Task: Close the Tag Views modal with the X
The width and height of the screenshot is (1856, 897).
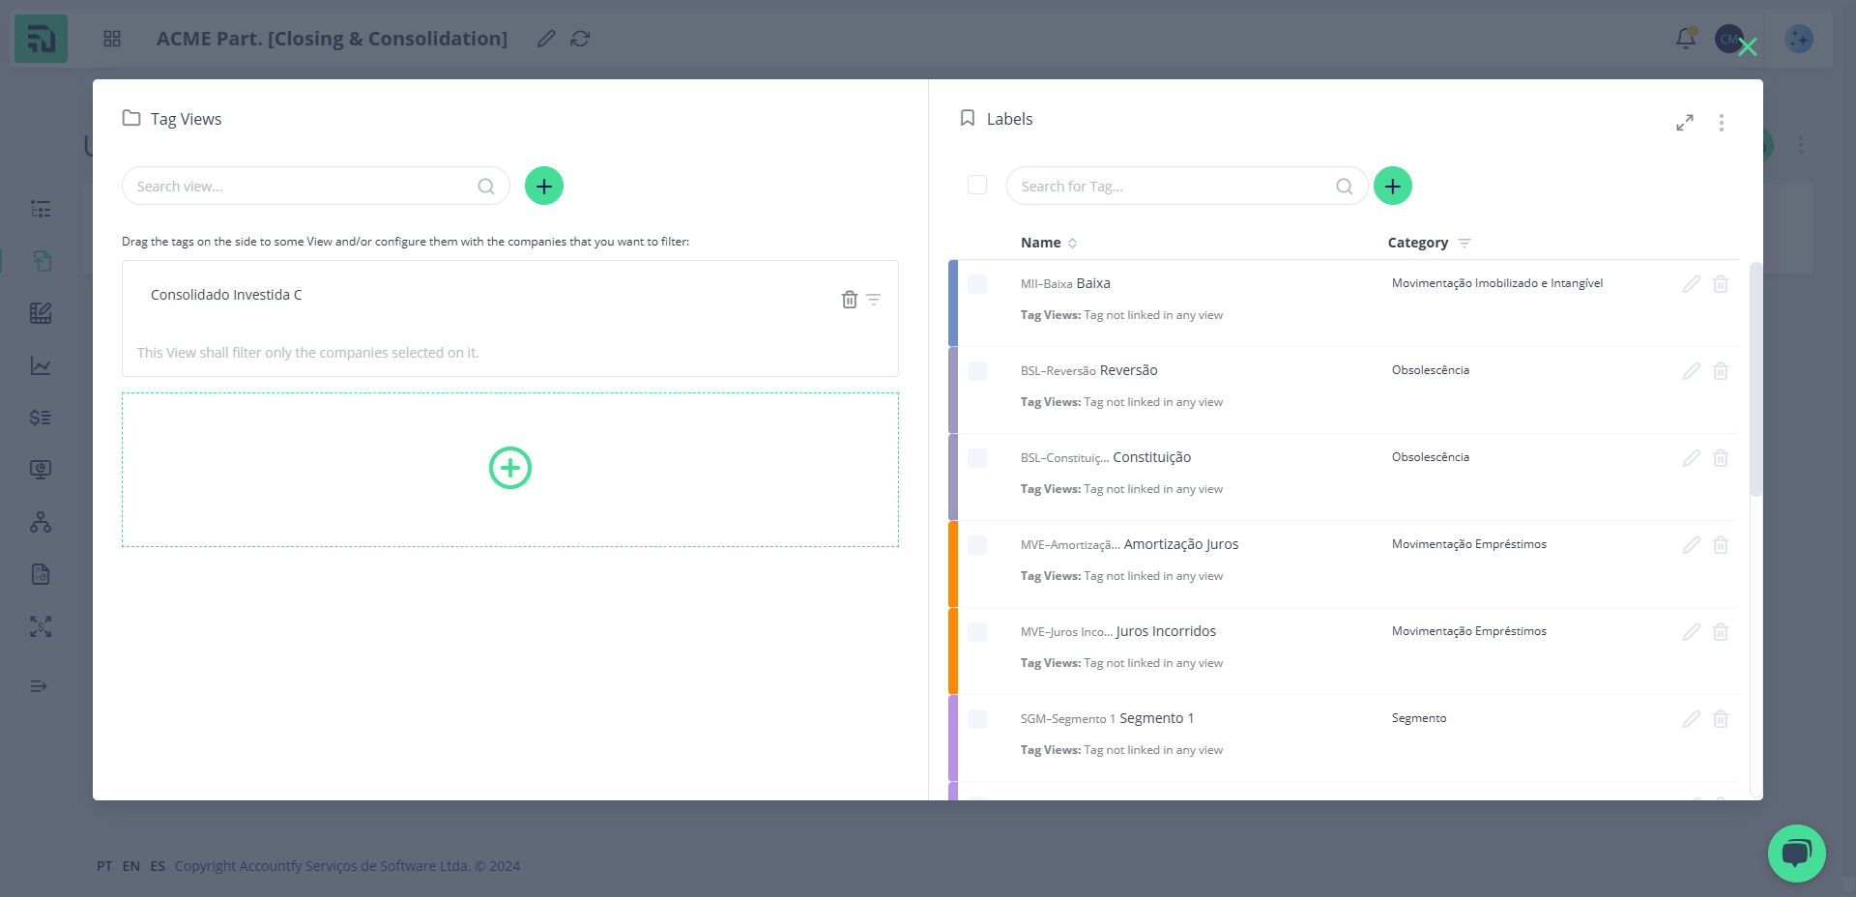Action: (1747, 46)
